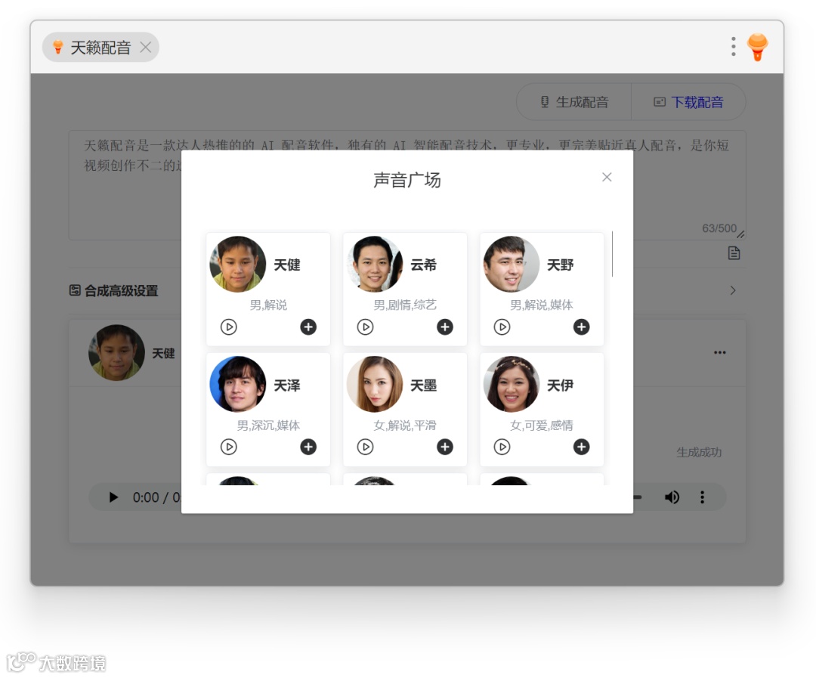Screen dimensions: 816x678
Task: Play preview of 天野 voice
Action: coord(502,327)
